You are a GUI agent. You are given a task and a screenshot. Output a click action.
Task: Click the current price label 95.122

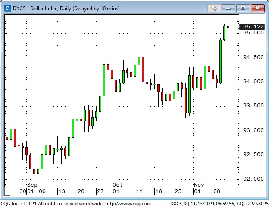(252, 27)
